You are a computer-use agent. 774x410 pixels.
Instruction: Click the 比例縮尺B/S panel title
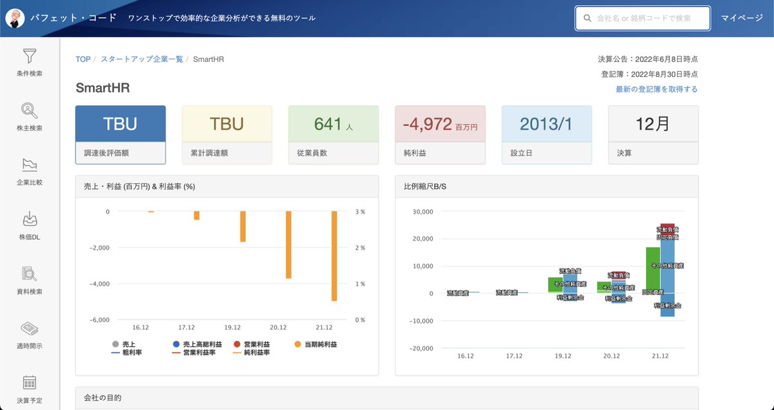click(x=425, y=186)
